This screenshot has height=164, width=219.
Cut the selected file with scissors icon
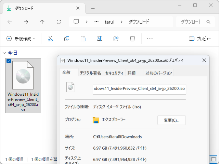coord(50,39)
